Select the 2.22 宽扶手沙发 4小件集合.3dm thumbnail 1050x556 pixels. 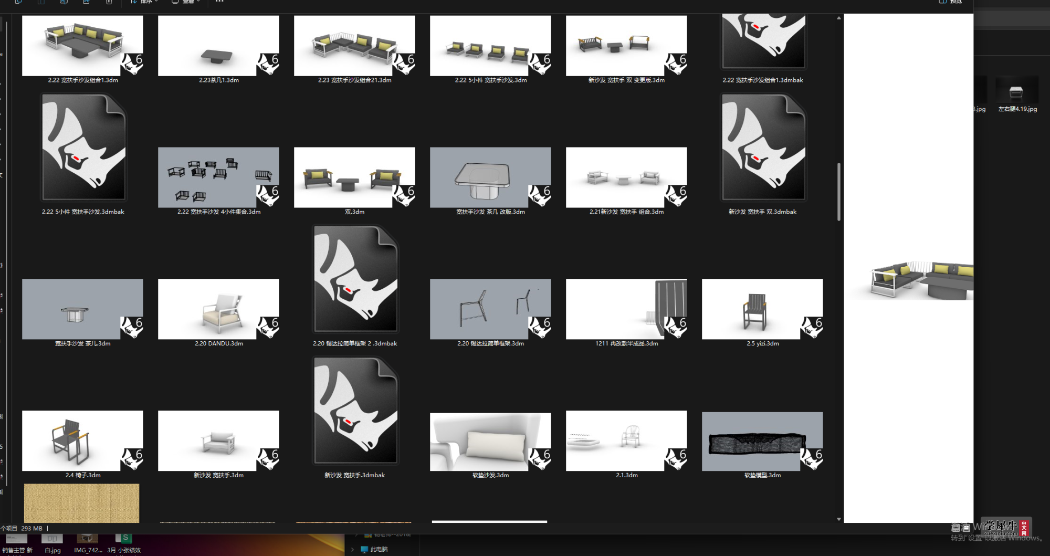[218, 177]
